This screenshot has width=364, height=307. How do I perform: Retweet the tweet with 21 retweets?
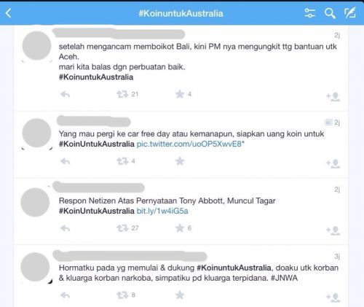coord(122,94)
